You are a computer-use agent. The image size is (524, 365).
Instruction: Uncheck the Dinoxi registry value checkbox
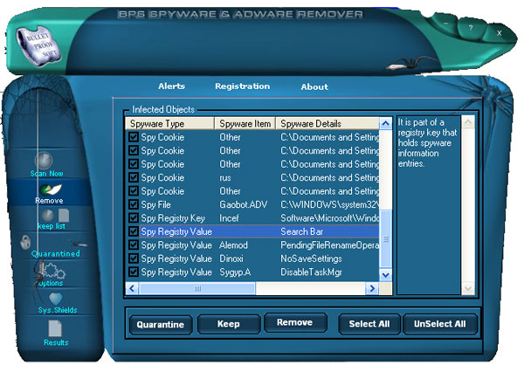[134, 258]
